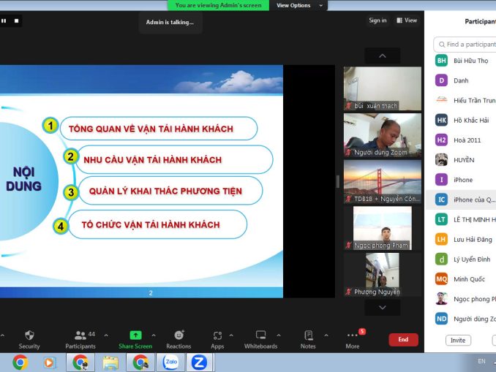Screen dimensions: 496x372
Task: Open the Zoom app in taskbar
Action: click(x=199, y=362)
